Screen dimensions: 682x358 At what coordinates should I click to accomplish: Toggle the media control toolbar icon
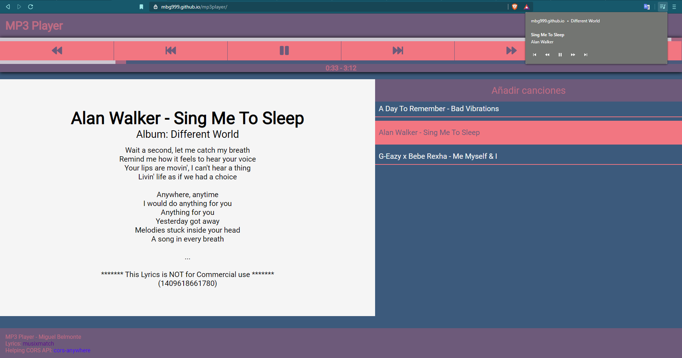click(x=663, y=7)
